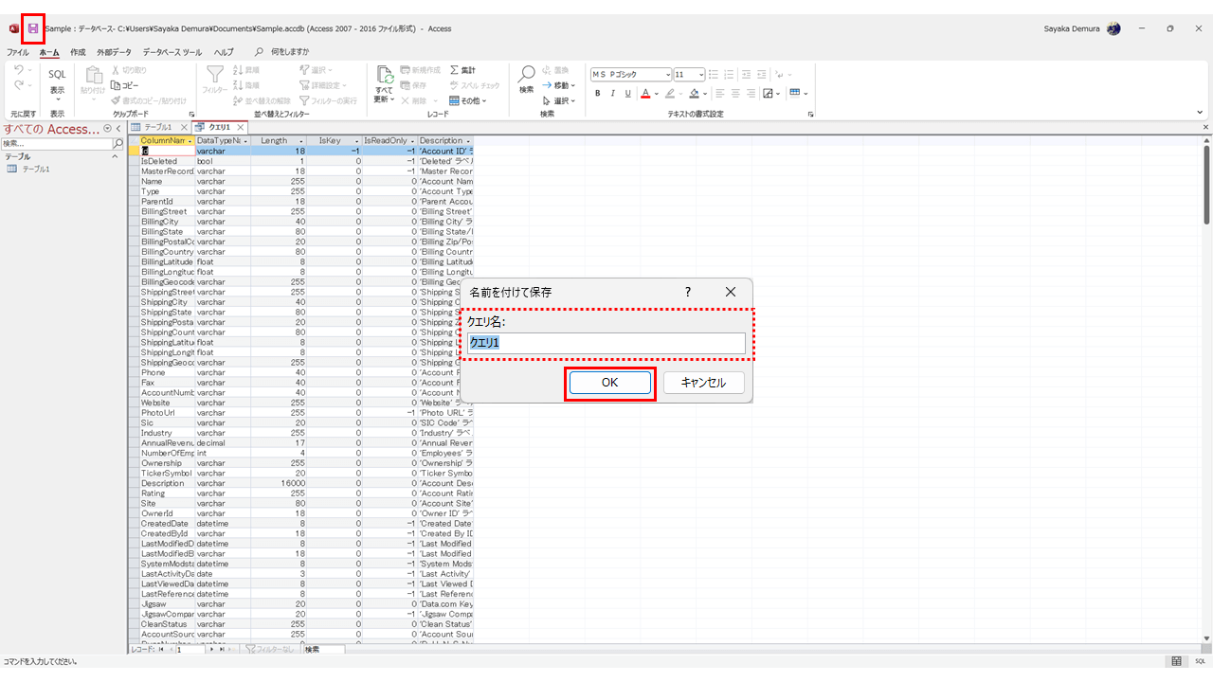1213x682 pixels.
Task: Open the dialog help question mark
Action: (x=688, y=292)
